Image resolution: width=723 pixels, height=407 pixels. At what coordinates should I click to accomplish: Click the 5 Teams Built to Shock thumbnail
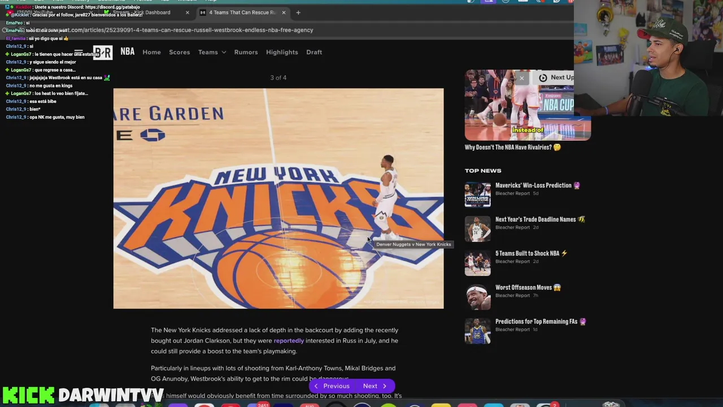478,263
